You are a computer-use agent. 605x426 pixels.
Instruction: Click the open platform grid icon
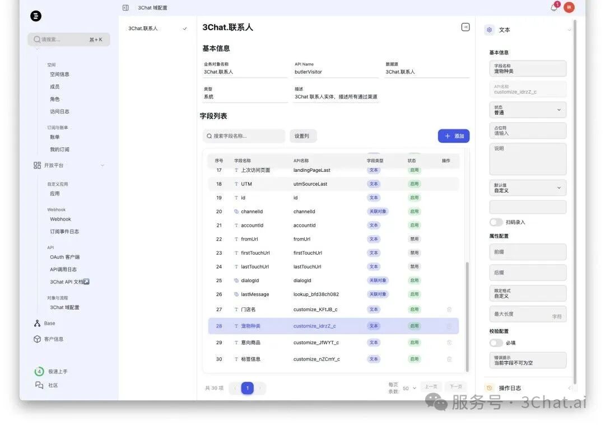[x=37, y=165]
